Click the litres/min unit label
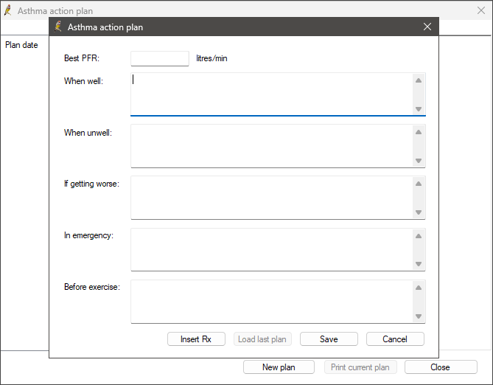Image resolution: width=493 pixels, height=385 pixels. (211, 58)
